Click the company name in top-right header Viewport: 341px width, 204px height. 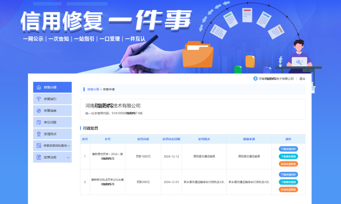[x=276, y=79]
